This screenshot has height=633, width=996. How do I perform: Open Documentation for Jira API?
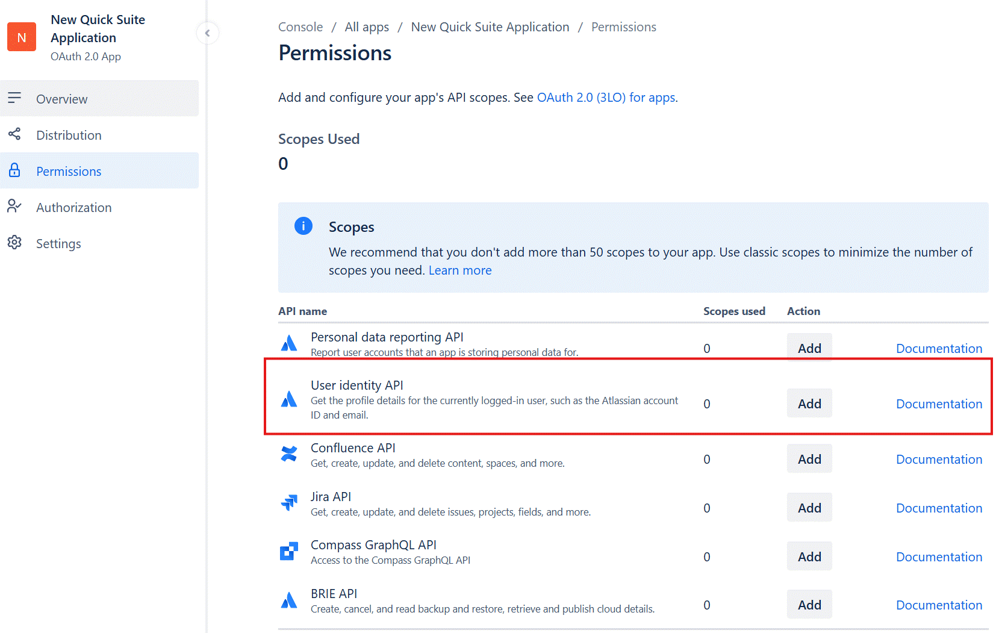[939, 508]
